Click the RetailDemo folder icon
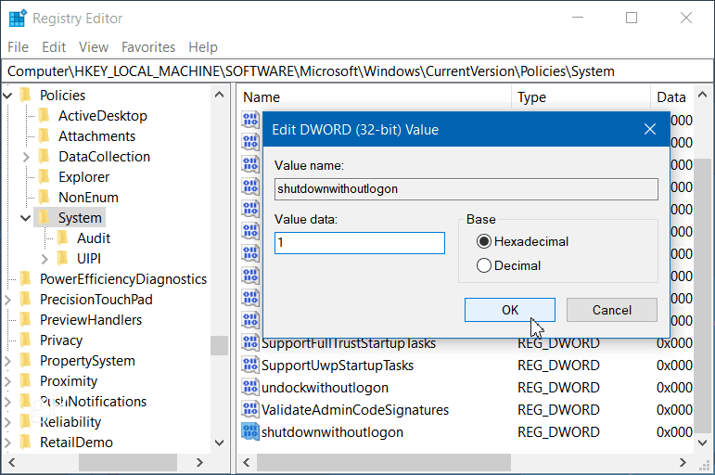 (x=26, y=443)
